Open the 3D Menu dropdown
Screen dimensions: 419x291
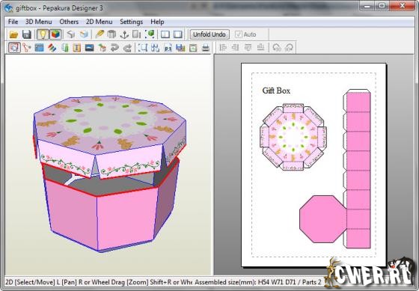(38, 22)
